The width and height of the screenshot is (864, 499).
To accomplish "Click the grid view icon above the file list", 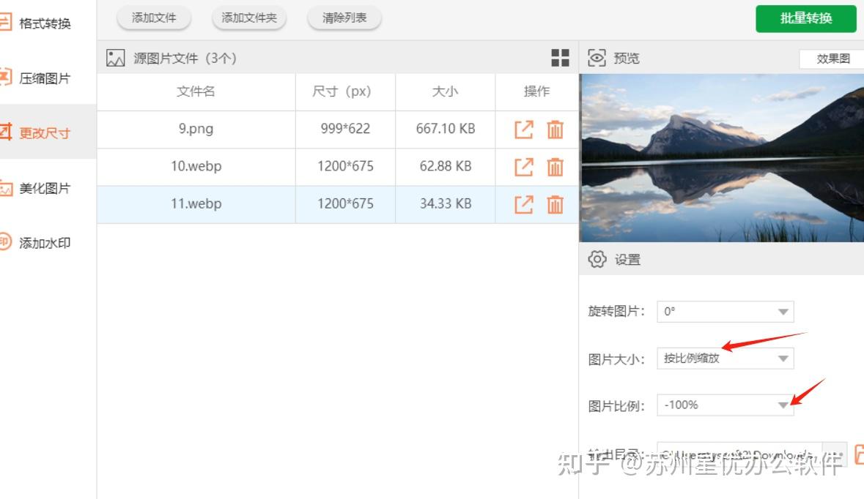I will pyautogui.click(x=560, y=57).
